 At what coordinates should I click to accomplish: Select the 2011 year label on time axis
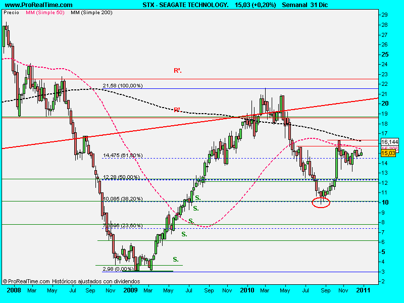(363, 290)
